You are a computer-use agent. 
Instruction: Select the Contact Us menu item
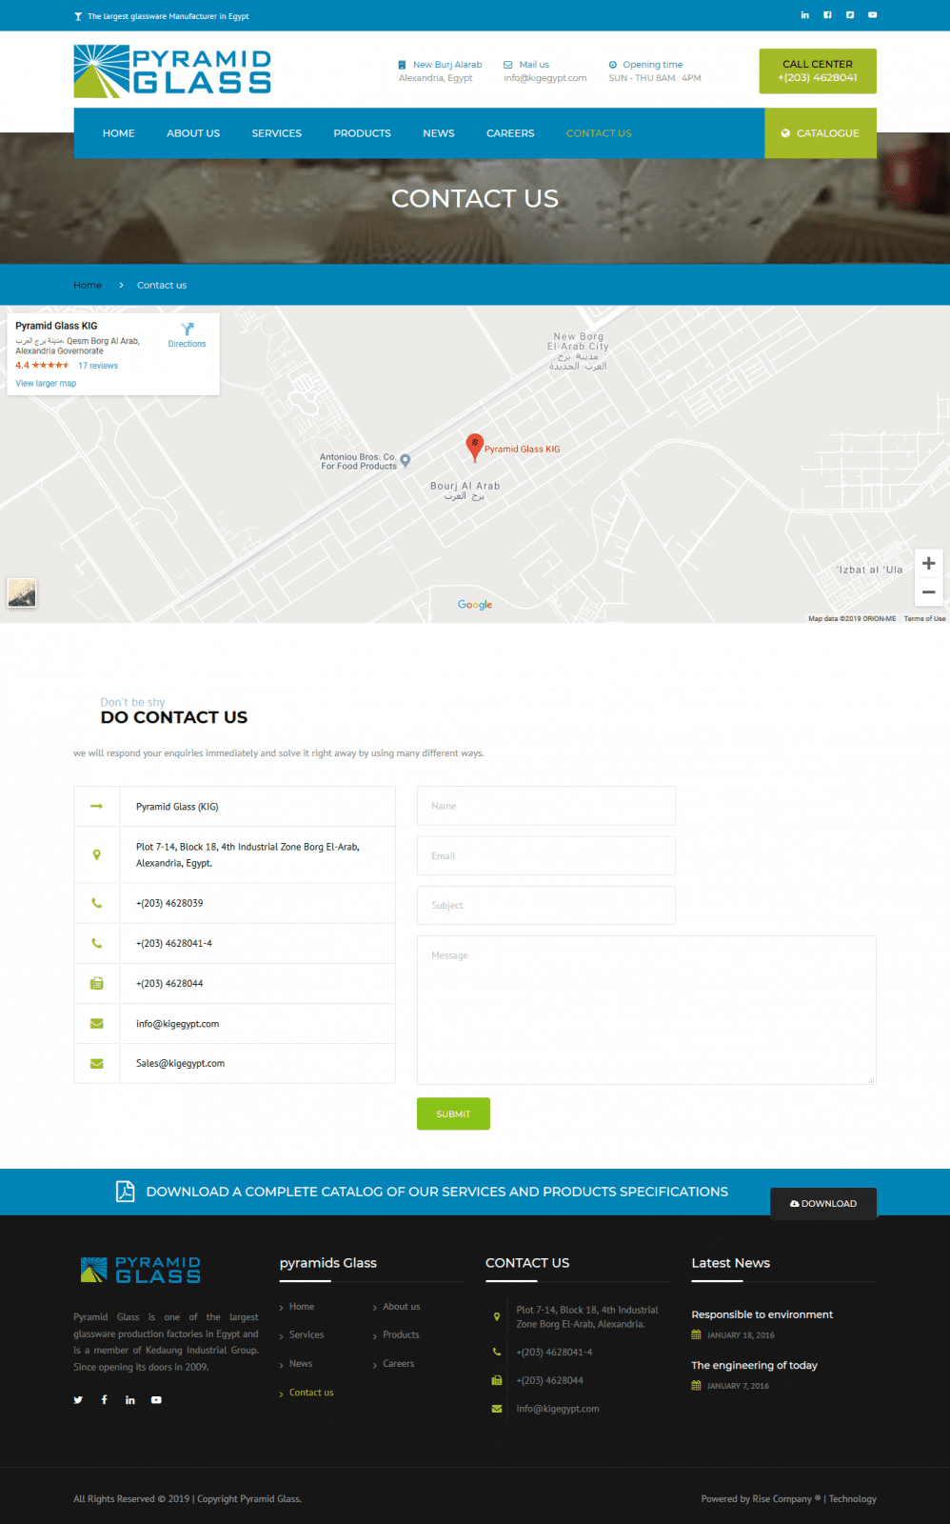(x=599, y=133)
